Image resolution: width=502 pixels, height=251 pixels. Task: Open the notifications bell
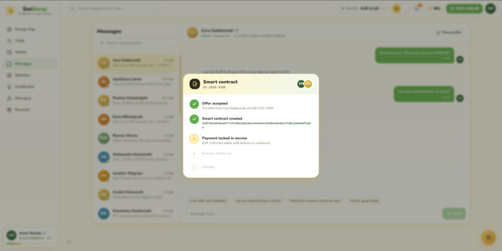point(417,9)
